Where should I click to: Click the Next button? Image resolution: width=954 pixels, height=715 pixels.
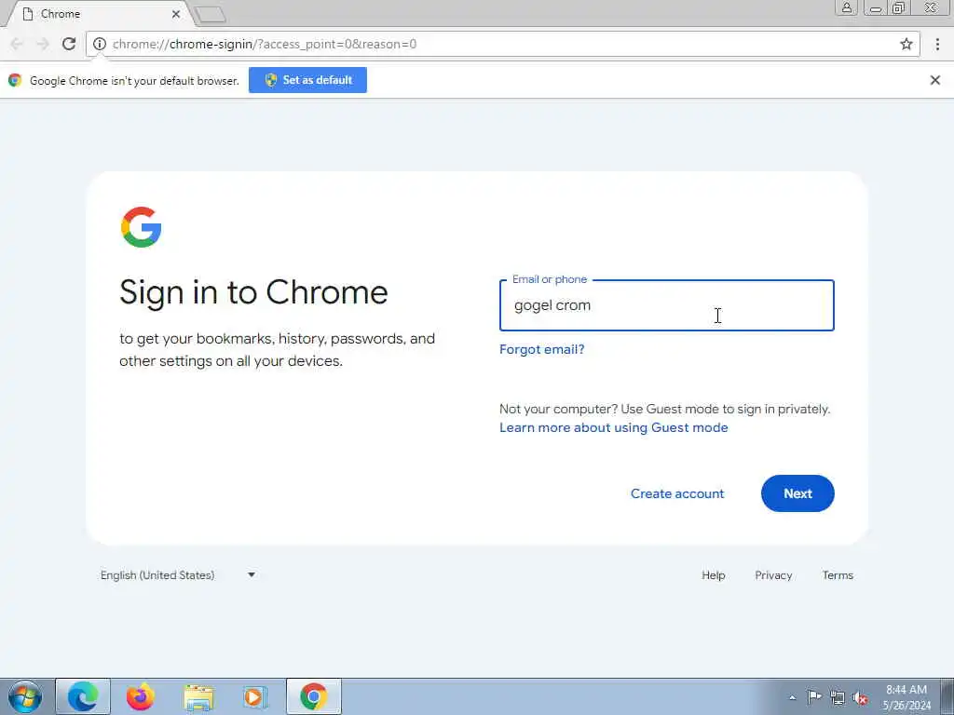[x=797, y=493]
